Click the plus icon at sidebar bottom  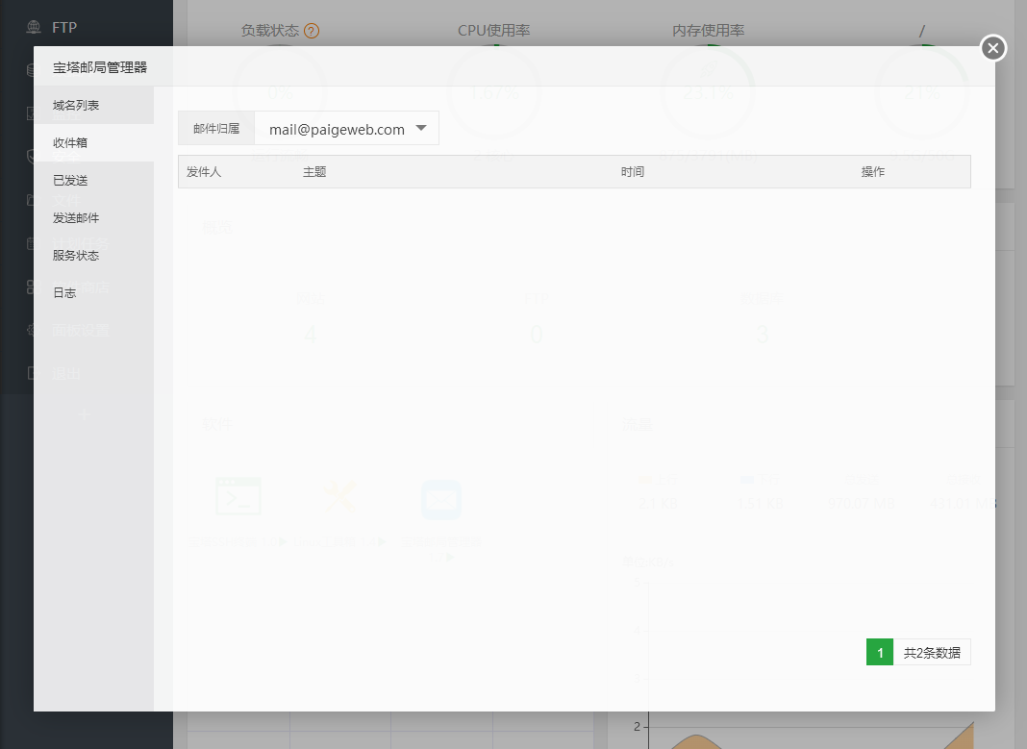[85, 415]
